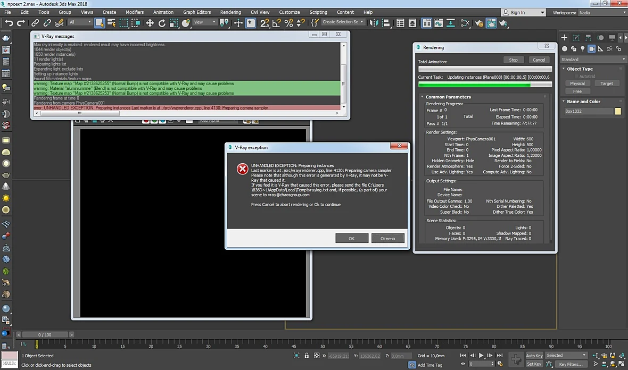
Task: Collapse the Name and Color rollout
Action: (x=583, y=101)
